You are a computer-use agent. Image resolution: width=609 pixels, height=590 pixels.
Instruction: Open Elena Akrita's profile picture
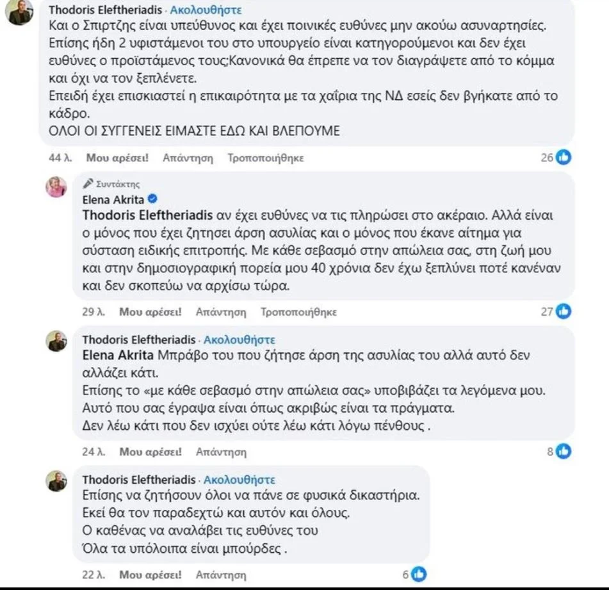pos(56,187)
